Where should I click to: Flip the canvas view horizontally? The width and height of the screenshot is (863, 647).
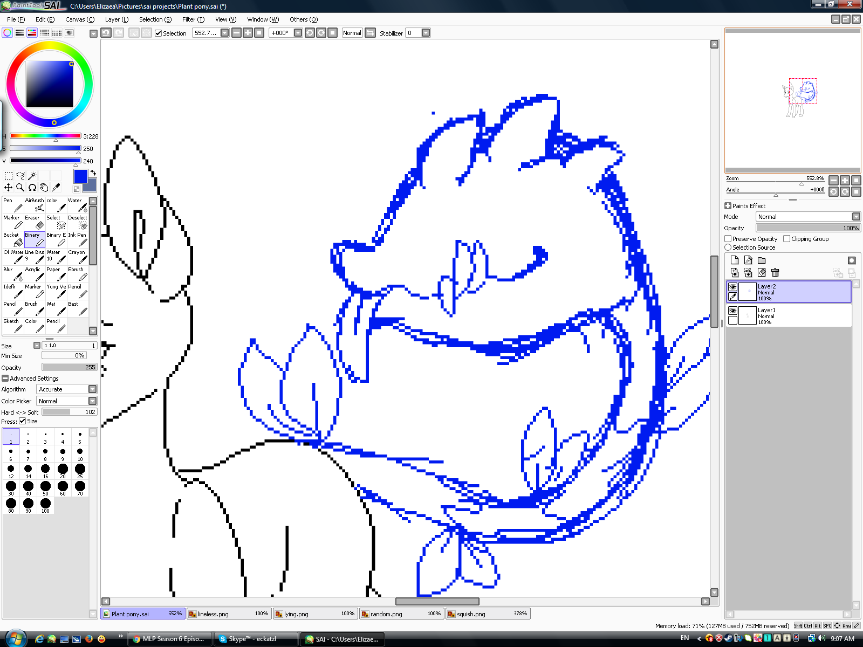pos(370,33)
